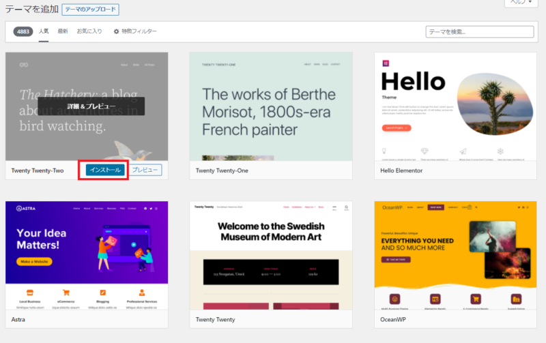Click the shopping cart eCommerce icon in Astra preview

66,293
